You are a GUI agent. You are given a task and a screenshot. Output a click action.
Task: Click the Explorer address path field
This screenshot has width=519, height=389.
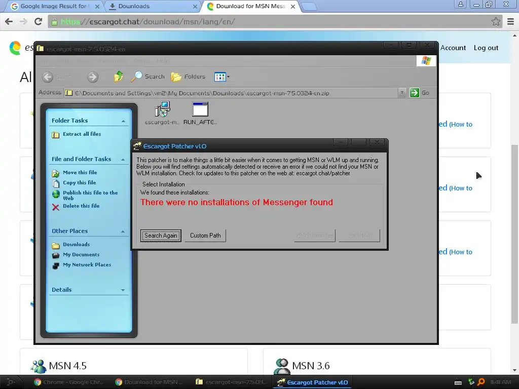(232, 93)
